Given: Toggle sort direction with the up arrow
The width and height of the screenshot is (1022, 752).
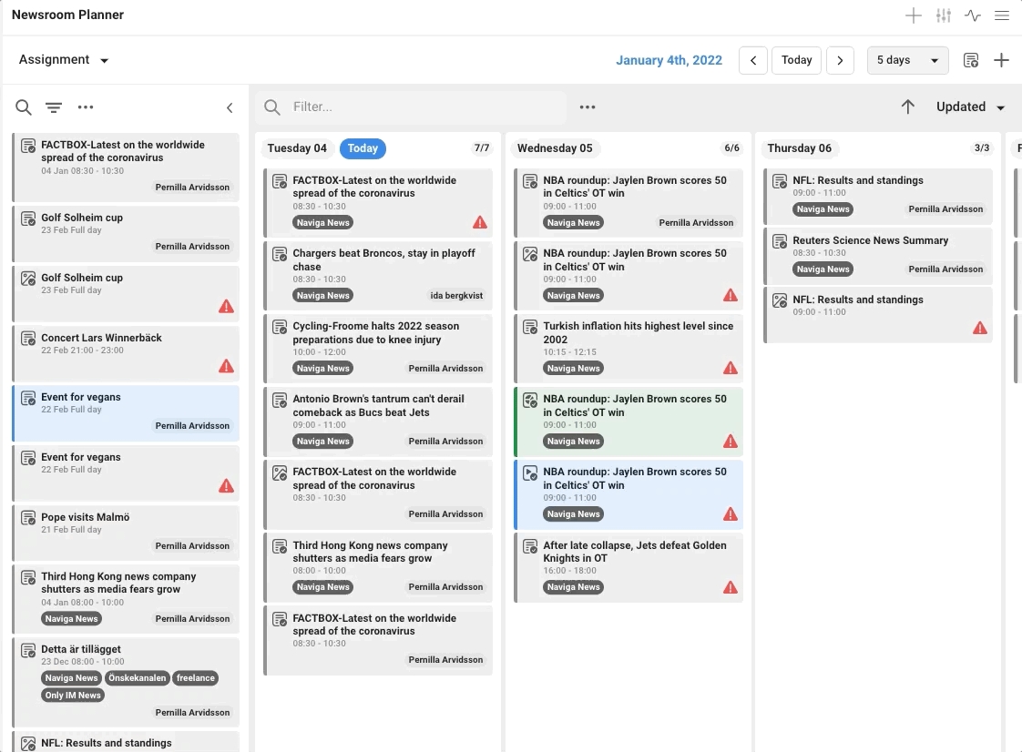Looking at the screenshot, I should pyautogui.click(x=907, y=107).
